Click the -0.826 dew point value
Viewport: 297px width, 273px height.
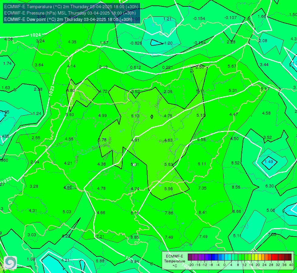pos(136,43)
